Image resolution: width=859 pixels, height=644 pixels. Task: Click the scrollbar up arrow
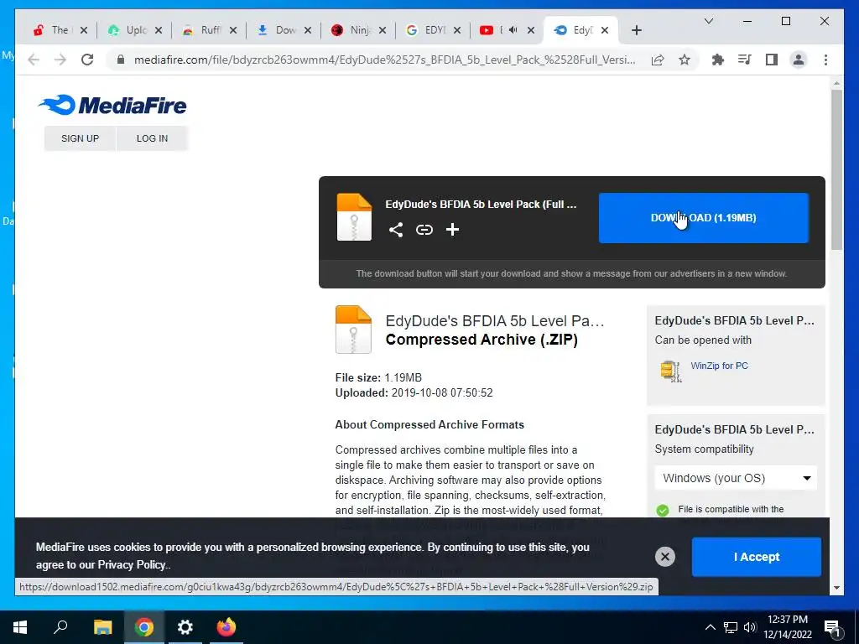(x=836, y=83)
